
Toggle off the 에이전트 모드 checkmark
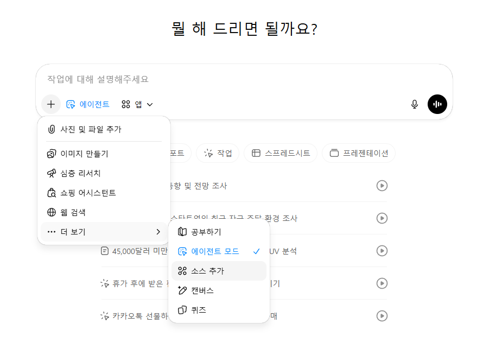255,251
